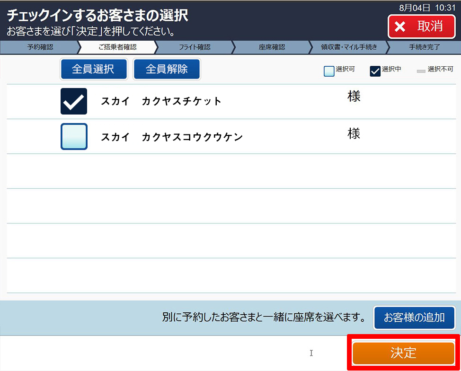The height and width of the screenshot is (371, 461).
Task: Open the フライト確認 step tab
Action: (194, 47)
